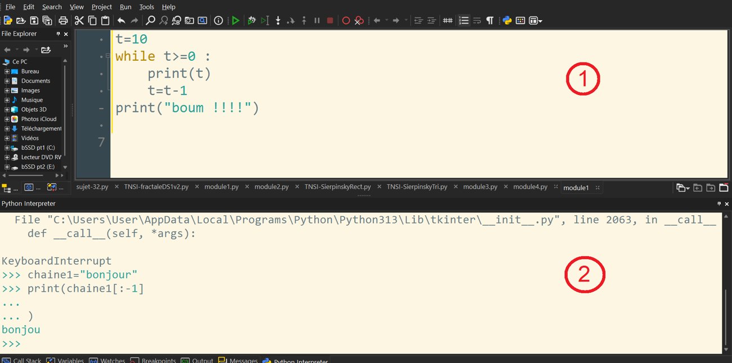This screenshot has width=732, height=363.
Task: Open the Help menu
Action: [x=168, y=7]
